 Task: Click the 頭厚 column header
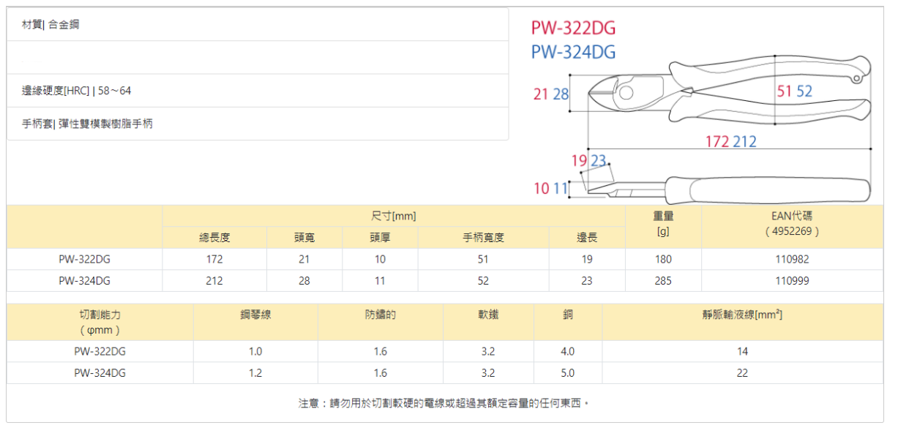coord(380,238)
